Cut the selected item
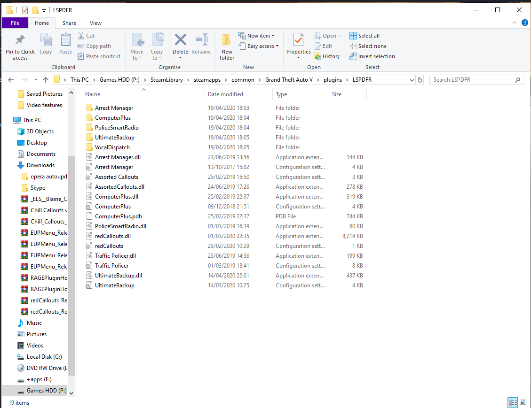This screenshot has width=531, height=408. [x=87, y=36]
